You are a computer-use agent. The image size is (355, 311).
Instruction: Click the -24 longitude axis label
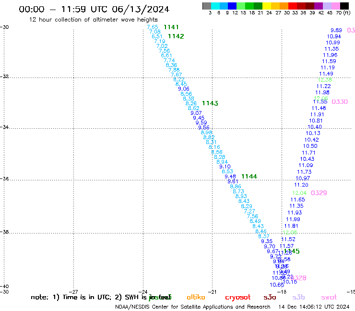(x=143, y=292)
